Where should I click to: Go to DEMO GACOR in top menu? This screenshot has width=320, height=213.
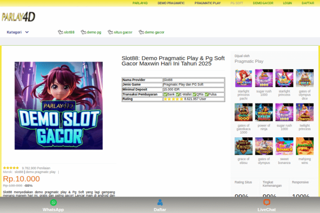coord(263,3)
